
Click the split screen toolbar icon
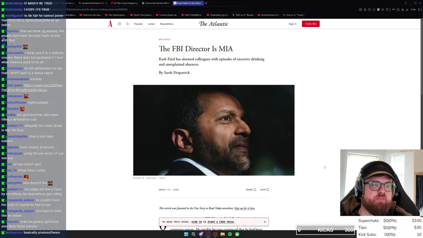click(361, 10)
